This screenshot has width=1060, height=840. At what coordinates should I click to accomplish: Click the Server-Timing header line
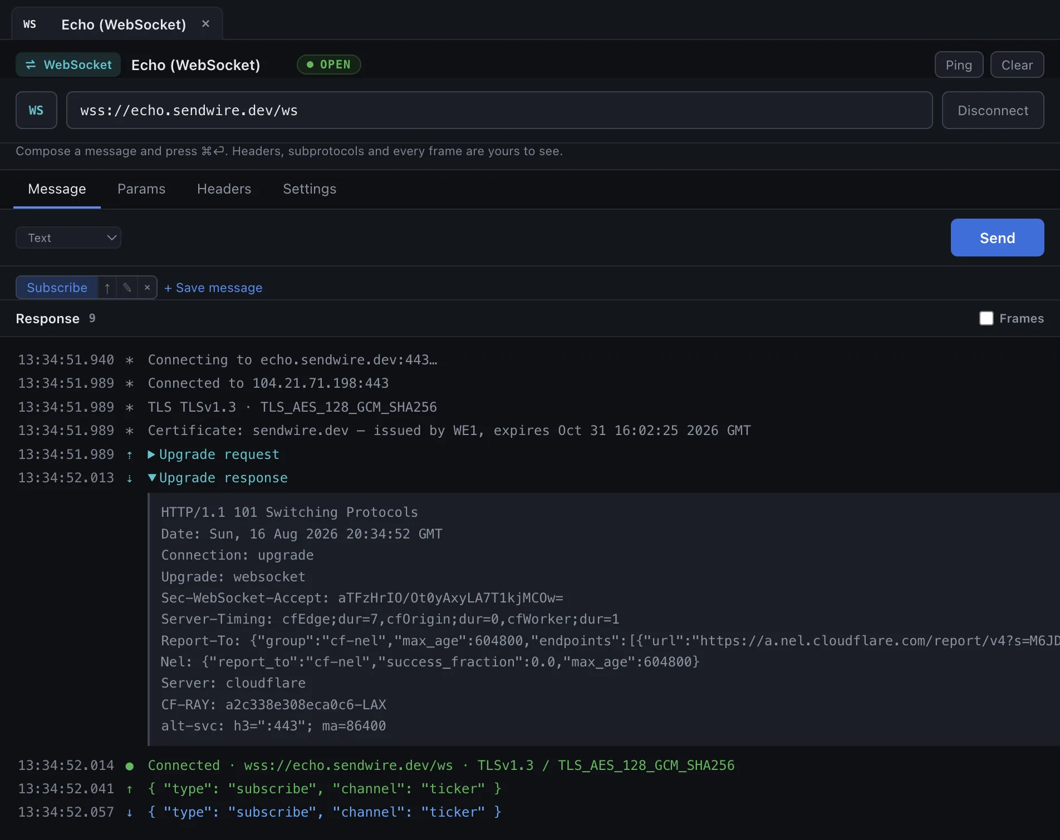pyautogui.click(x=390, y=619)
